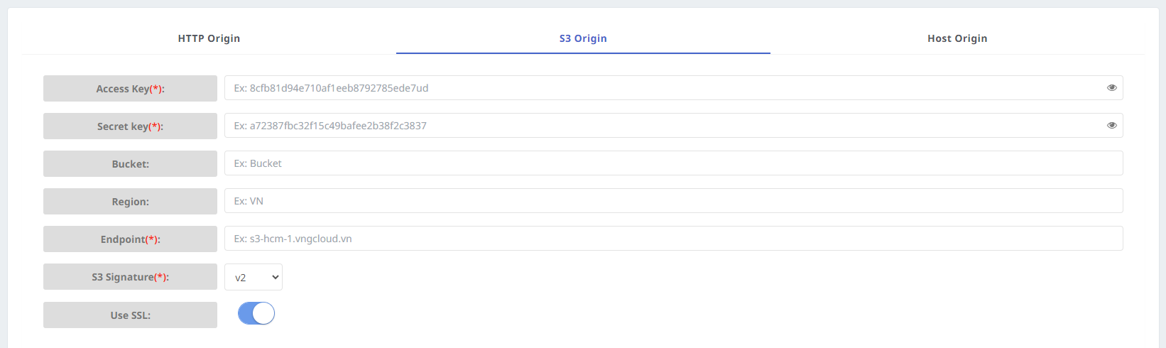The height and width of the screenshot is (348, 1166).
Task: Focus the Access Key input field
Action: tap(660, 88)
